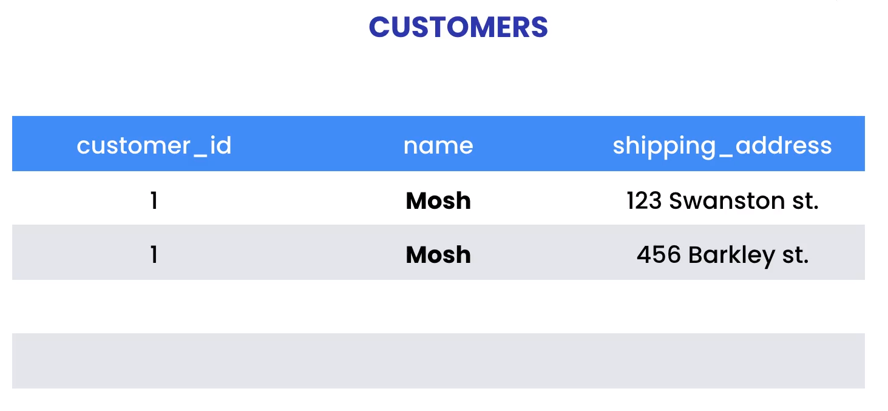Select the name column header
This screenshot has width=888, height=411.
coord(438,146)
